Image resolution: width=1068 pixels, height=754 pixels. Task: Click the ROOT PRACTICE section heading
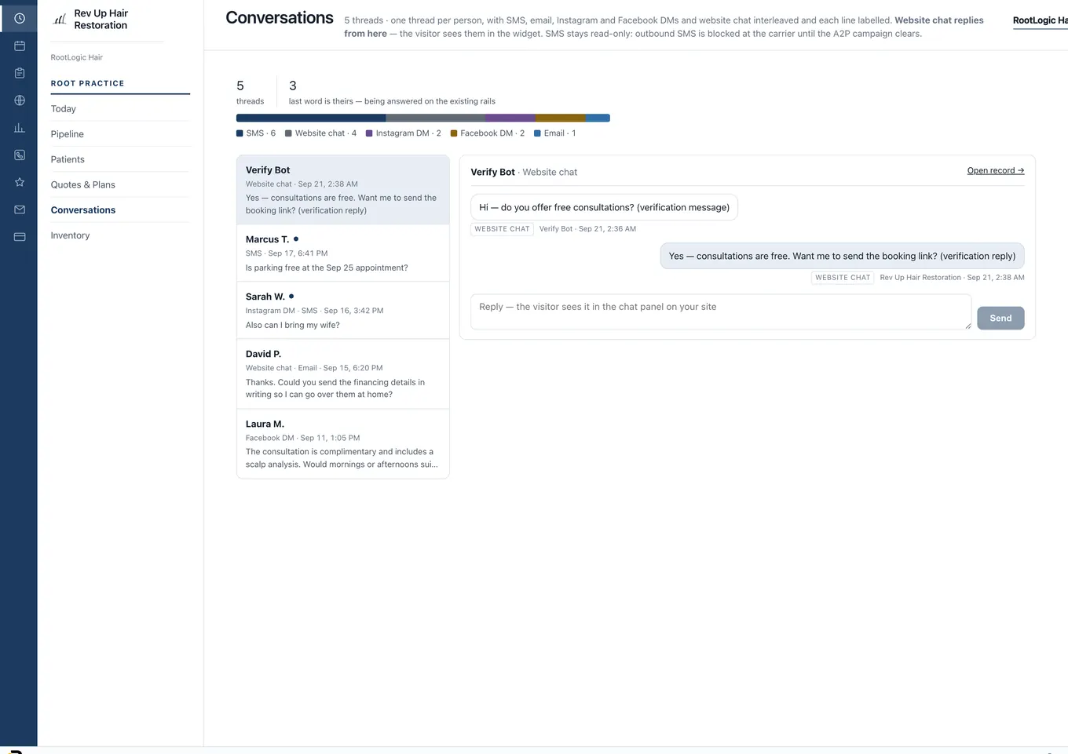(x=88, y=83)
